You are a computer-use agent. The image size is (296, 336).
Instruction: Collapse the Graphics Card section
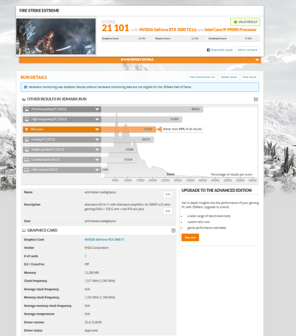[173, 230]
